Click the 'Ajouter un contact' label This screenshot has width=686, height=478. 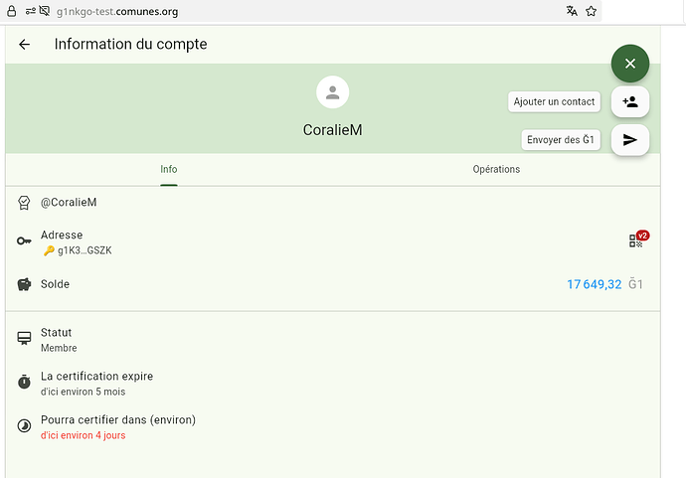(555, 101)
